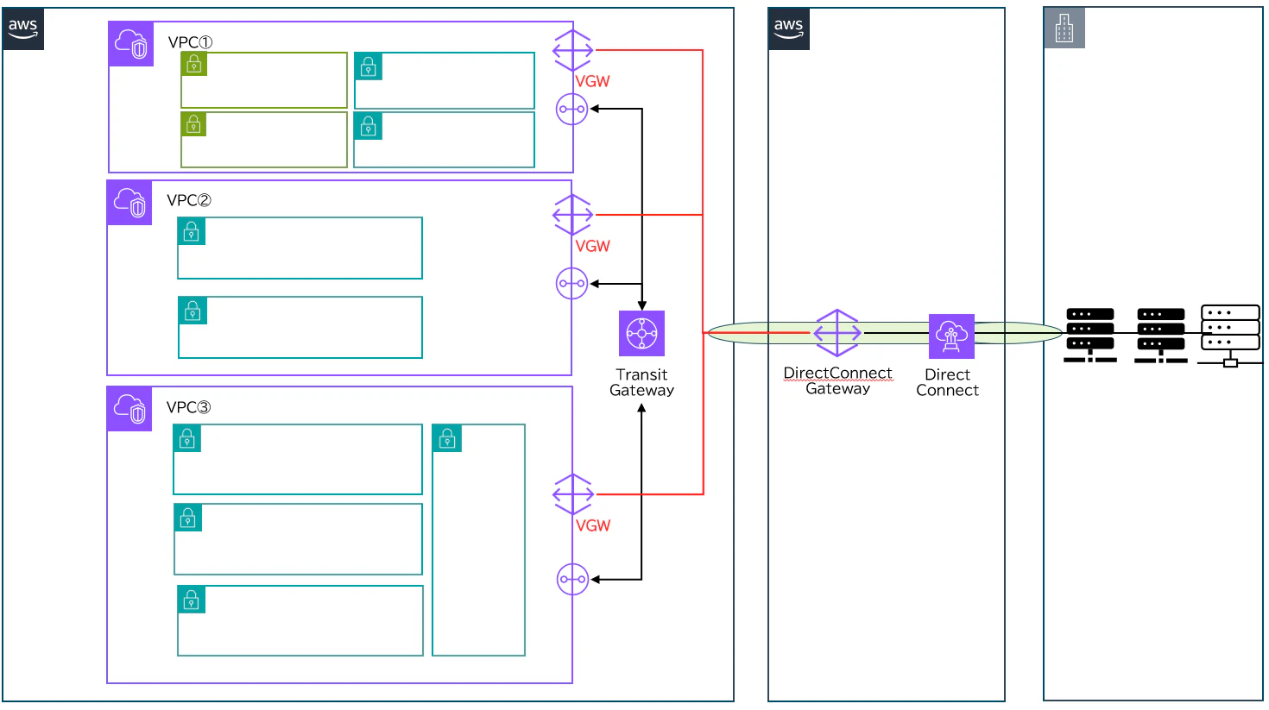This screenshot has height=710, width=1269.
Task: Select the red "VGW" label beside VPC①
Action: 592,81
